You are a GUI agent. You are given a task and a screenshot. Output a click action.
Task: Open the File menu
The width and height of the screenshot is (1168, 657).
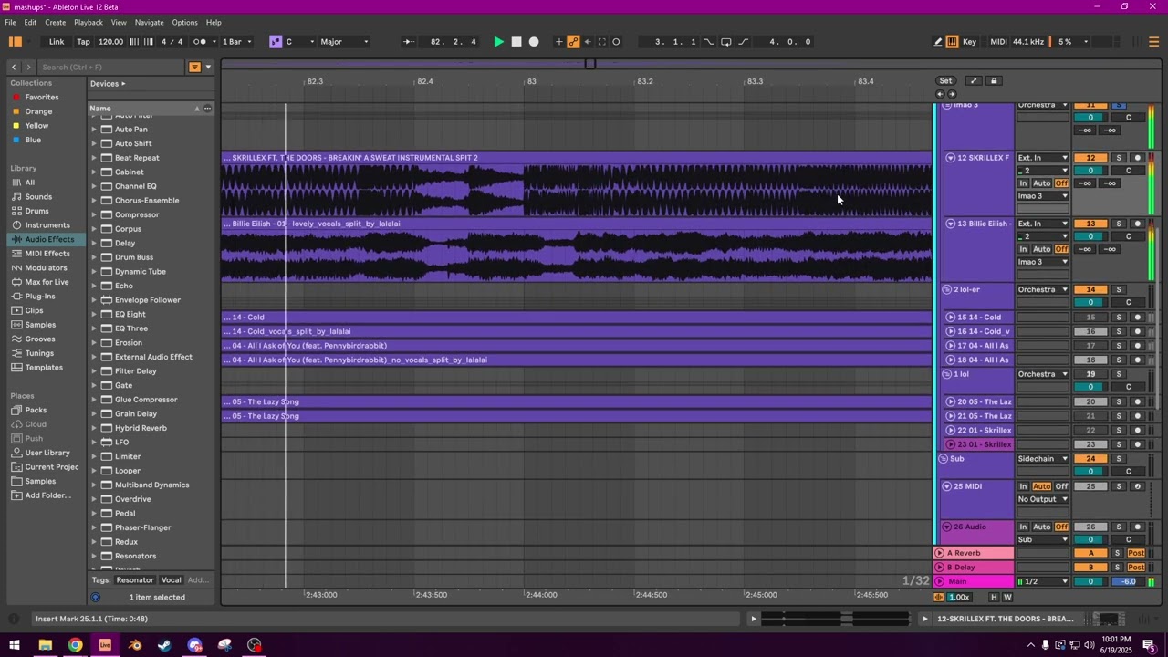coord(10,22)
